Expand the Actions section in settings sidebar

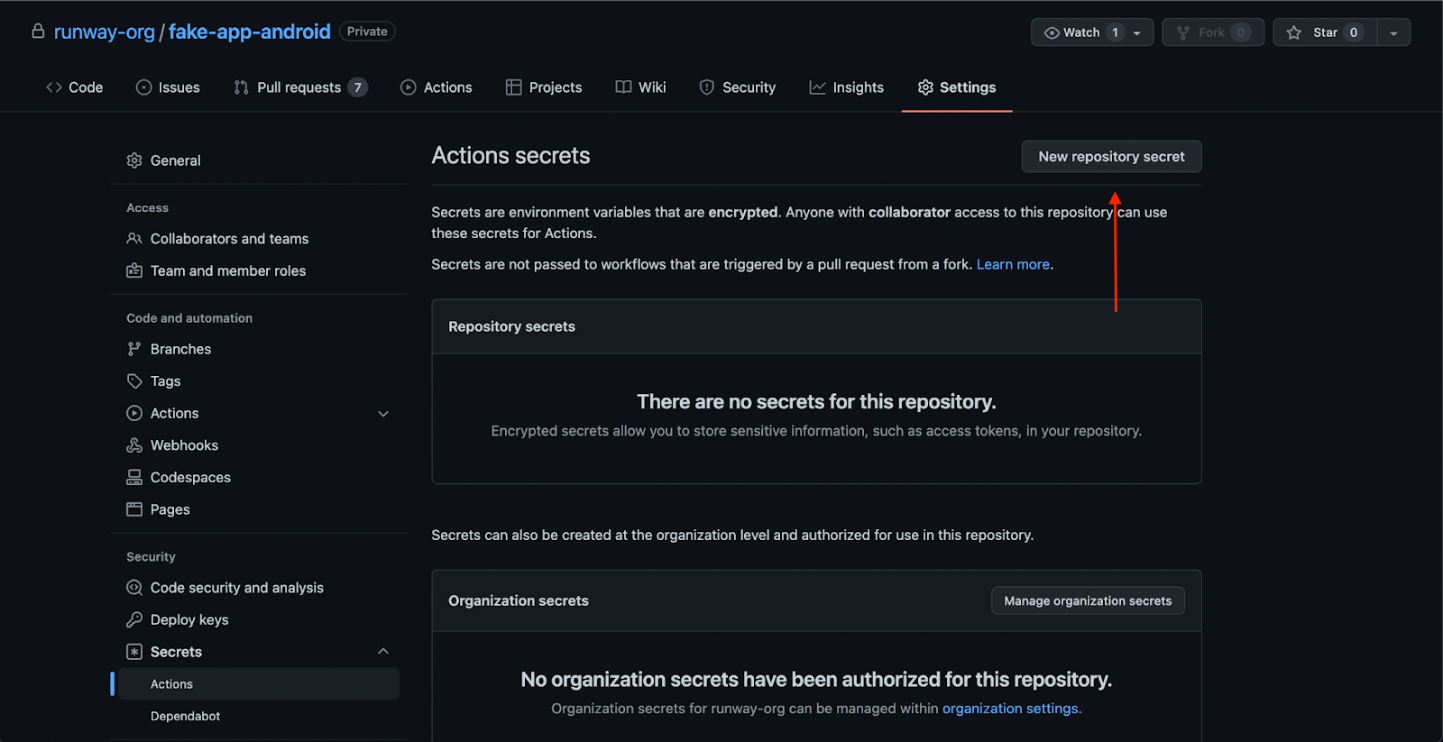pyautogui.click(x=383, y=414)
